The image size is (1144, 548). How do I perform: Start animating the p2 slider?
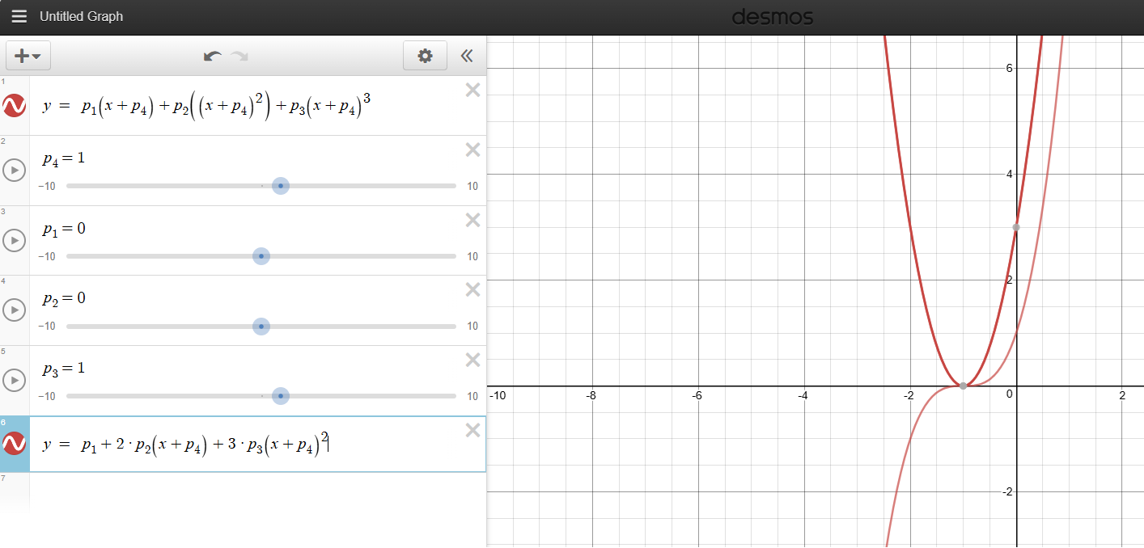point(15,310)
